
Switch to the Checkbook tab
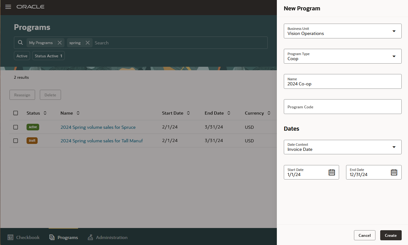point(23,237)
